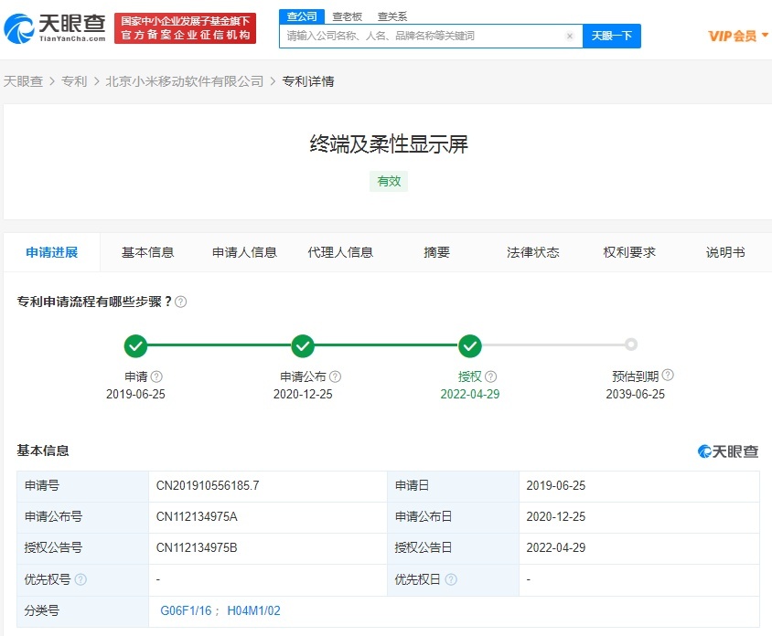
Task: Click the 有效 status badge
Action: coord(389,181)
